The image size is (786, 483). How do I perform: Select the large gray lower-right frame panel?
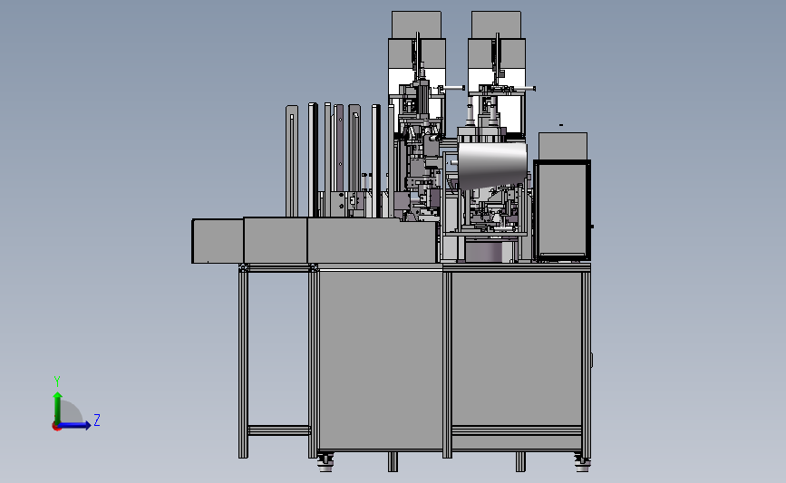coord(517,349)
